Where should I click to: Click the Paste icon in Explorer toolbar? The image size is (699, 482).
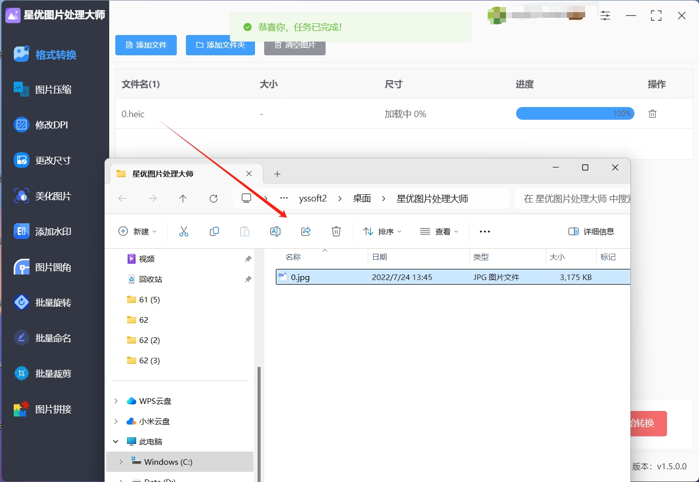coord(245,231)
